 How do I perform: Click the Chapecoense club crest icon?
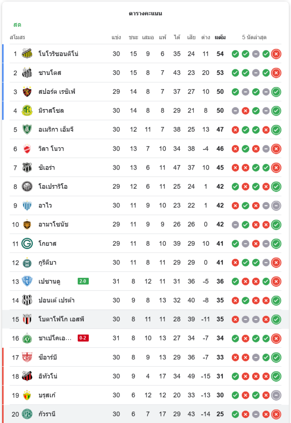[27, 338]
